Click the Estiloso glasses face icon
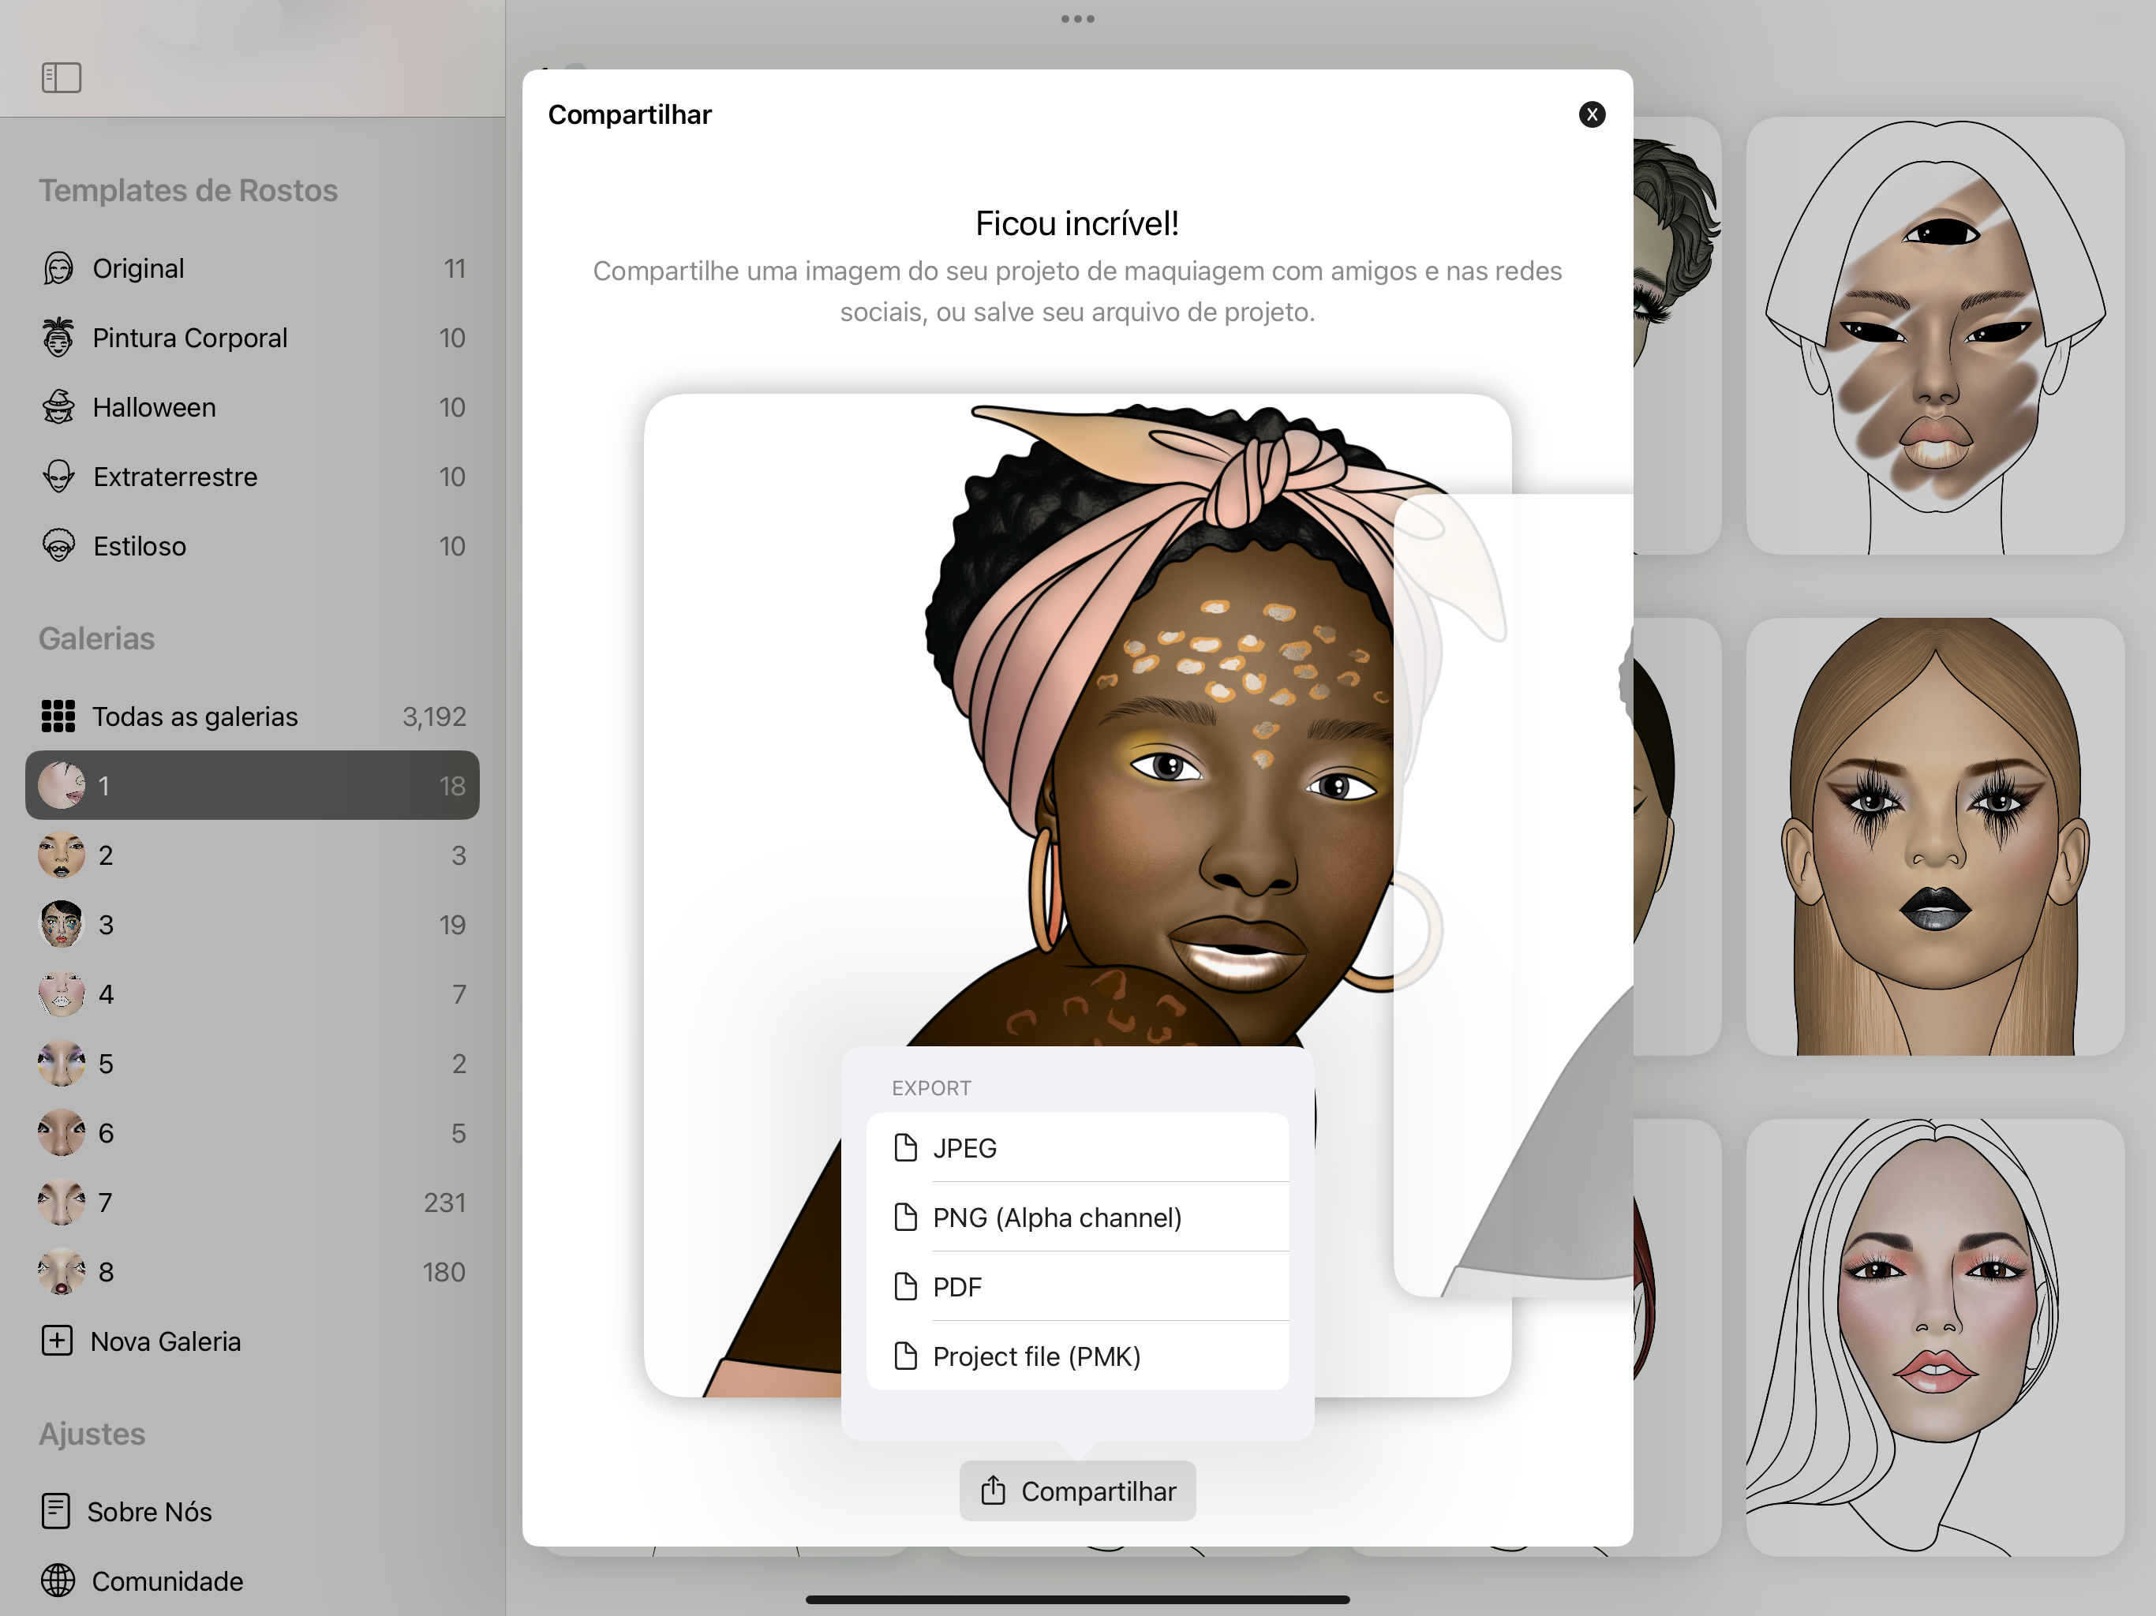The height and width of the screenshot is (1616, 2156). [x=58, y=546]
